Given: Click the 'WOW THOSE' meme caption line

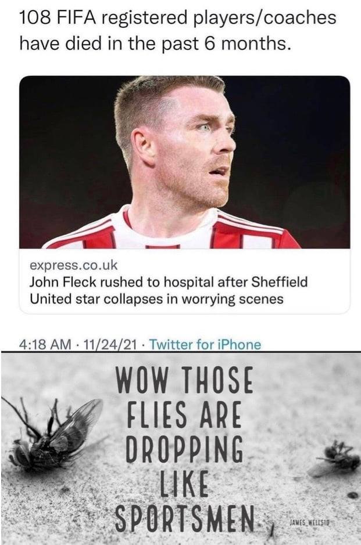Looking at the screenshot, I should 184,380.
